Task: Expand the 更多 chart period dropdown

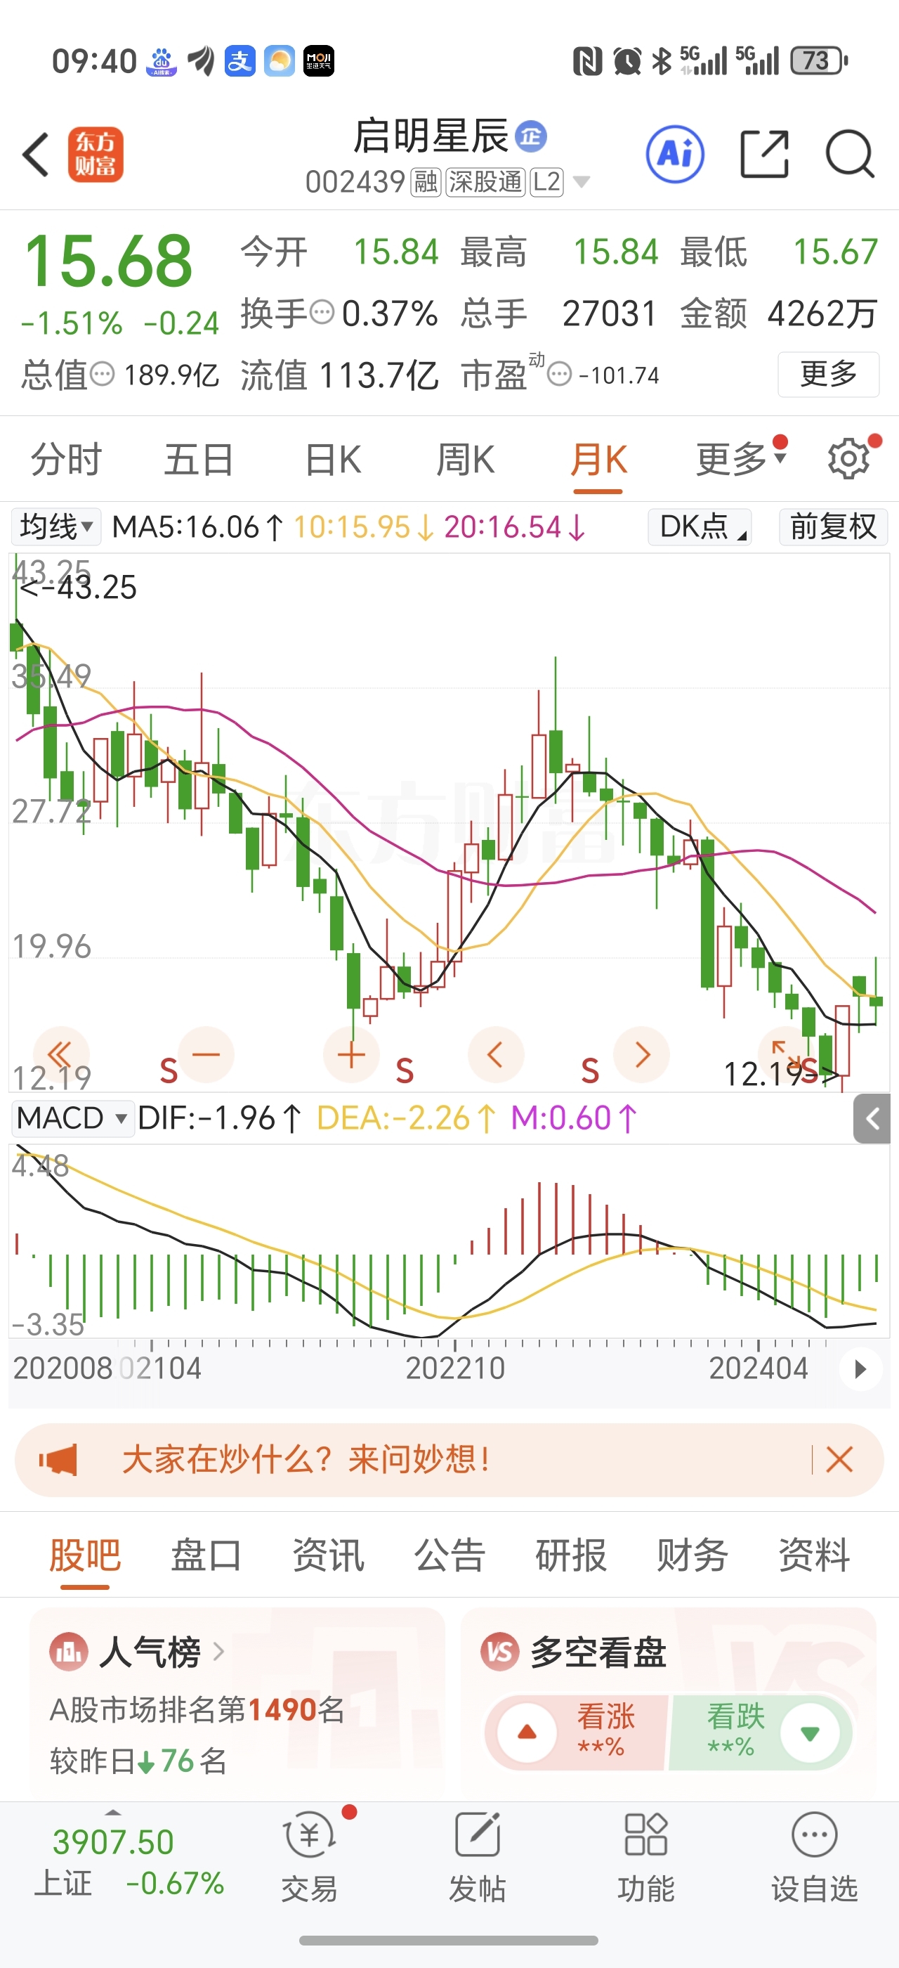Action: pyautogui.click(x=740, y=459)
